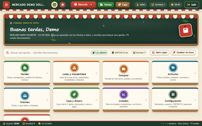The height and width of the screenshot is (126, 202).
Task: Open the Caja section in header
Action: (x=123, y=5)
